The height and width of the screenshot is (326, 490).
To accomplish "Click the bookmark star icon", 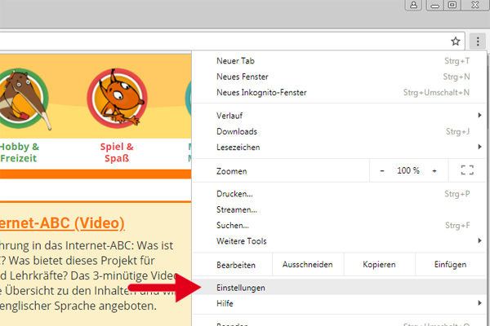I will pyautogui.click(x=456, y=41).
